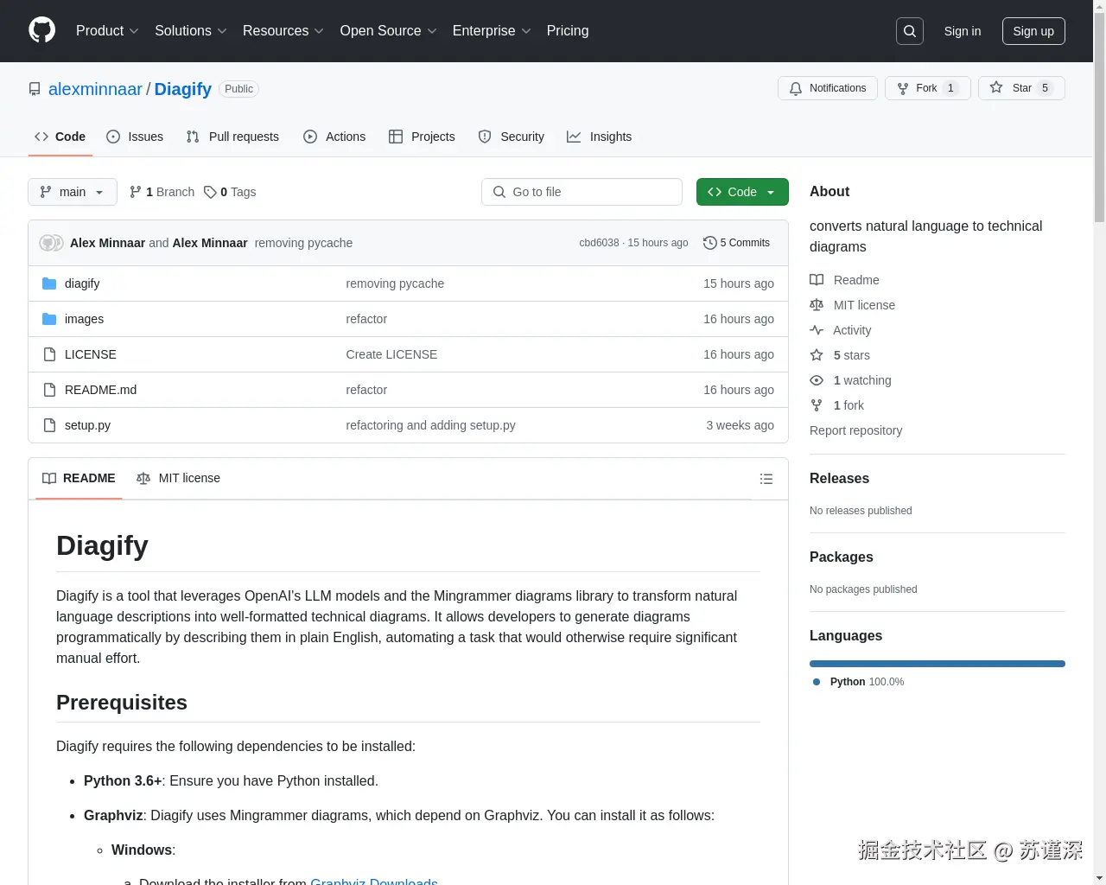Click the diagify folder icon
The height and width of the screenshot is (885, 1106).
(x=49, y=283)
